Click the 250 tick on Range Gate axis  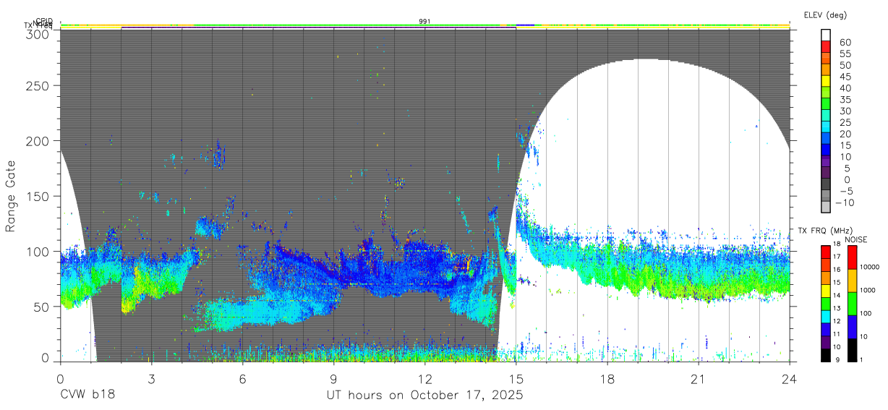(37, 85)
